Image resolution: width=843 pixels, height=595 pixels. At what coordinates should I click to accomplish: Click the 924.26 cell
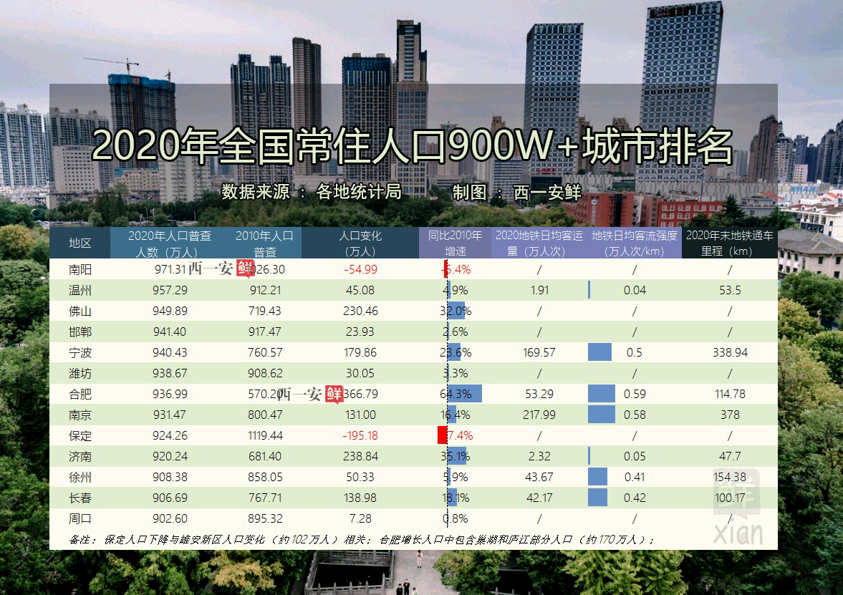tap(170, 436)
